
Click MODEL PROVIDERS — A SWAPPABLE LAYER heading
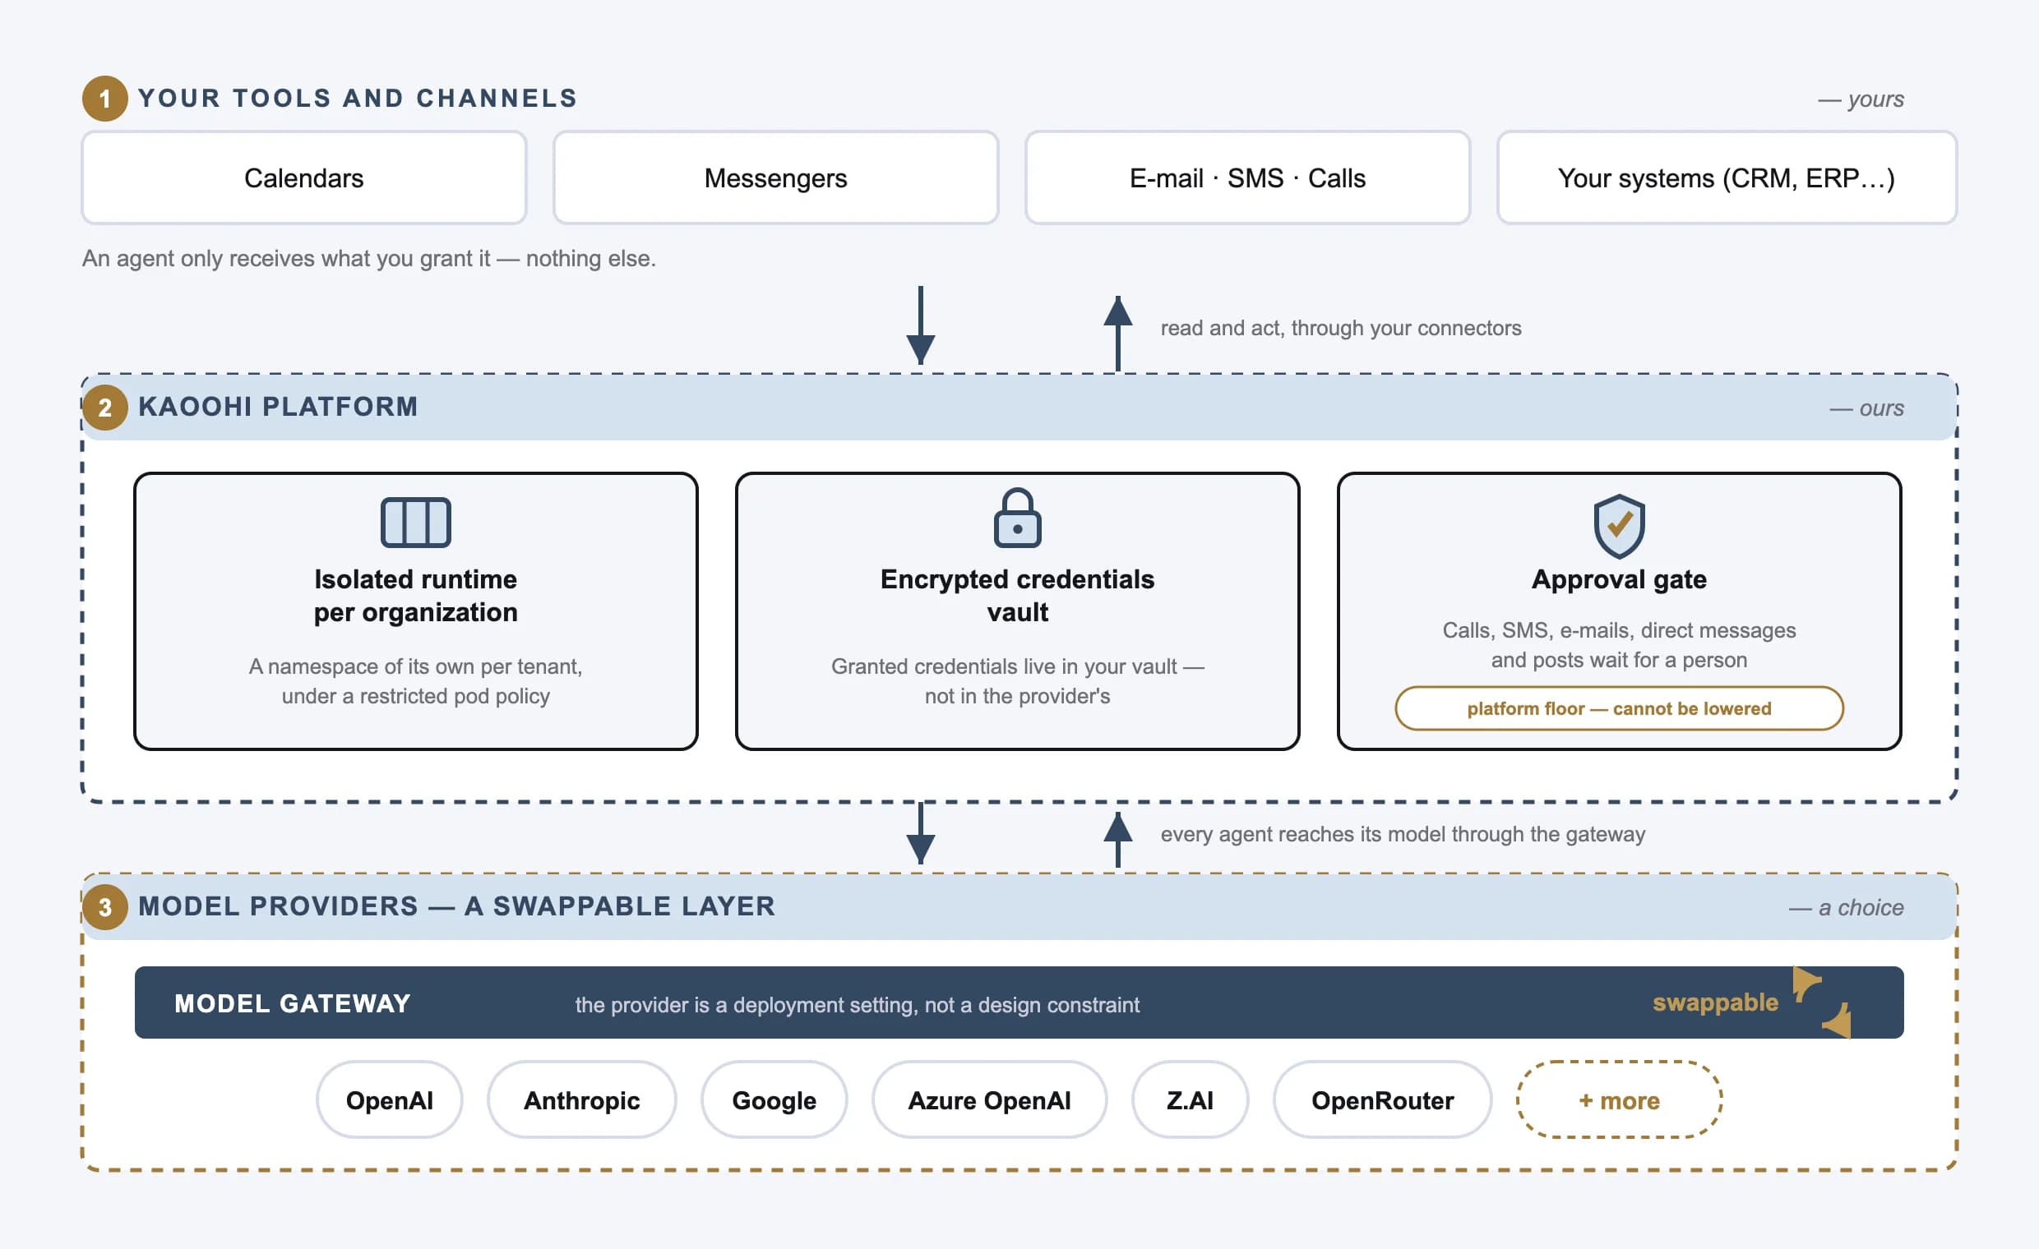tap(457, 906)
